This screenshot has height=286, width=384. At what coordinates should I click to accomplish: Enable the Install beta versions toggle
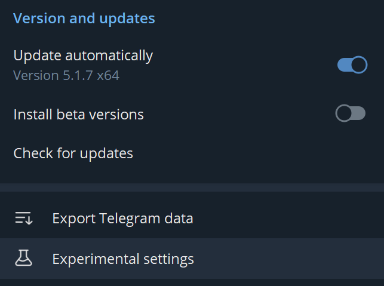pyautogui.click(x=351, y=113)
